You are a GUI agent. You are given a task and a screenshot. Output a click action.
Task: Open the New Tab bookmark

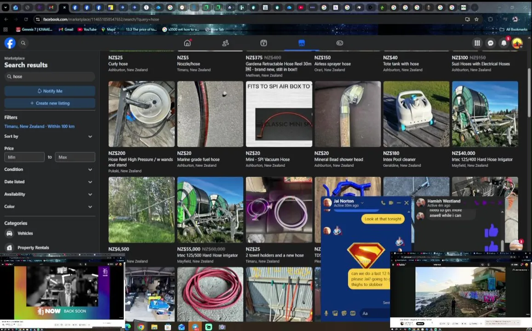(x=214, y=29)
